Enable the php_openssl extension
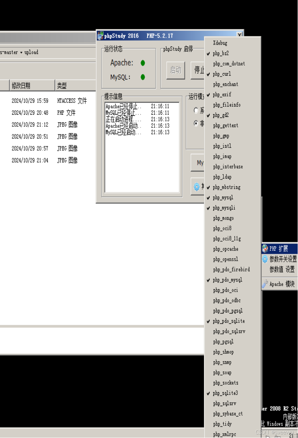Image resolution: width=298 pixels, height=438 pixels. [233, 259]
